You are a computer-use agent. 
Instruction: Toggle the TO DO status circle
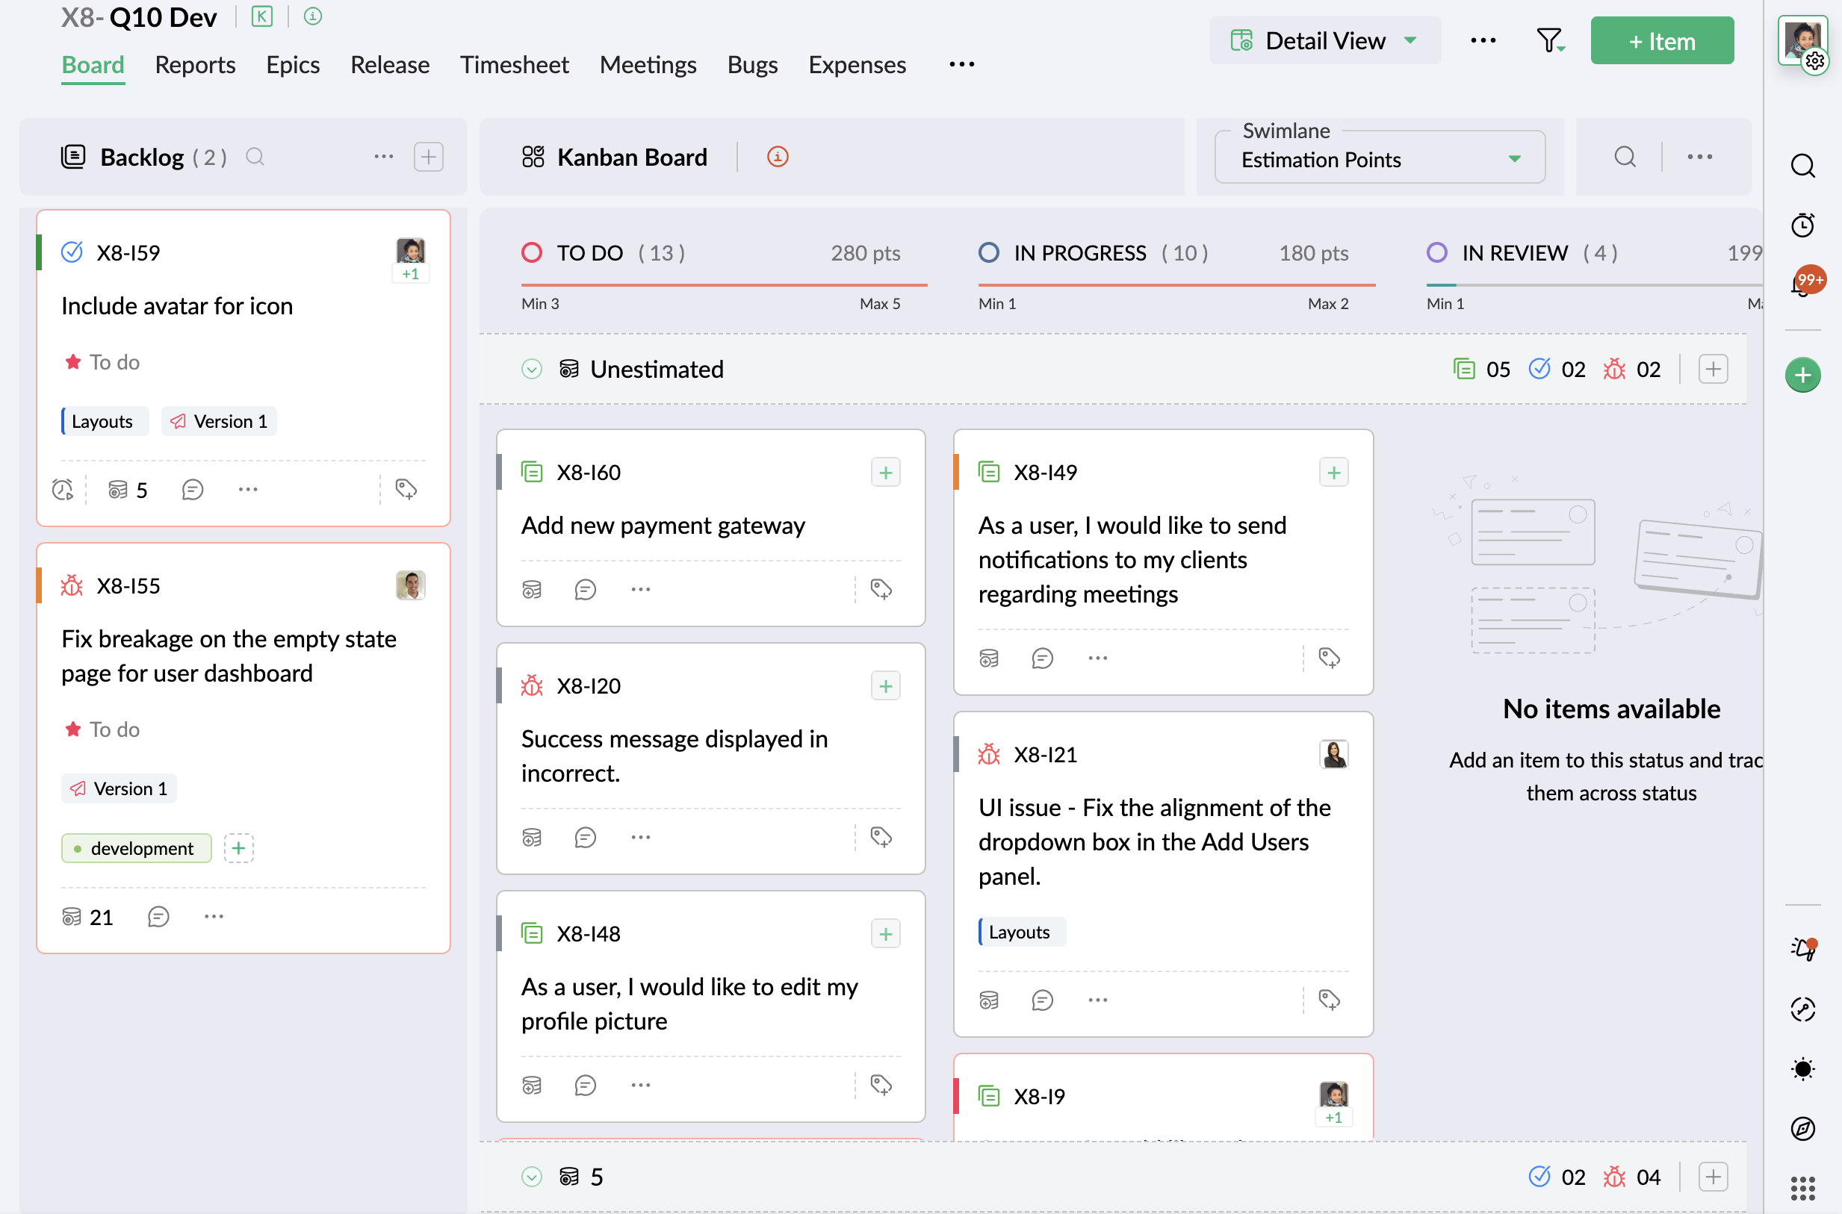531,253
